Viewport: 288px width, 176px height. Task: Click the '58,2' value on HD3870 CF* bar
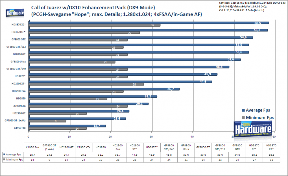(257, 30)
